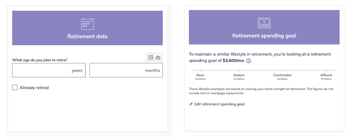
Task: Click the bold $3,600/mo amount
Action: click(x=233, y=61)
